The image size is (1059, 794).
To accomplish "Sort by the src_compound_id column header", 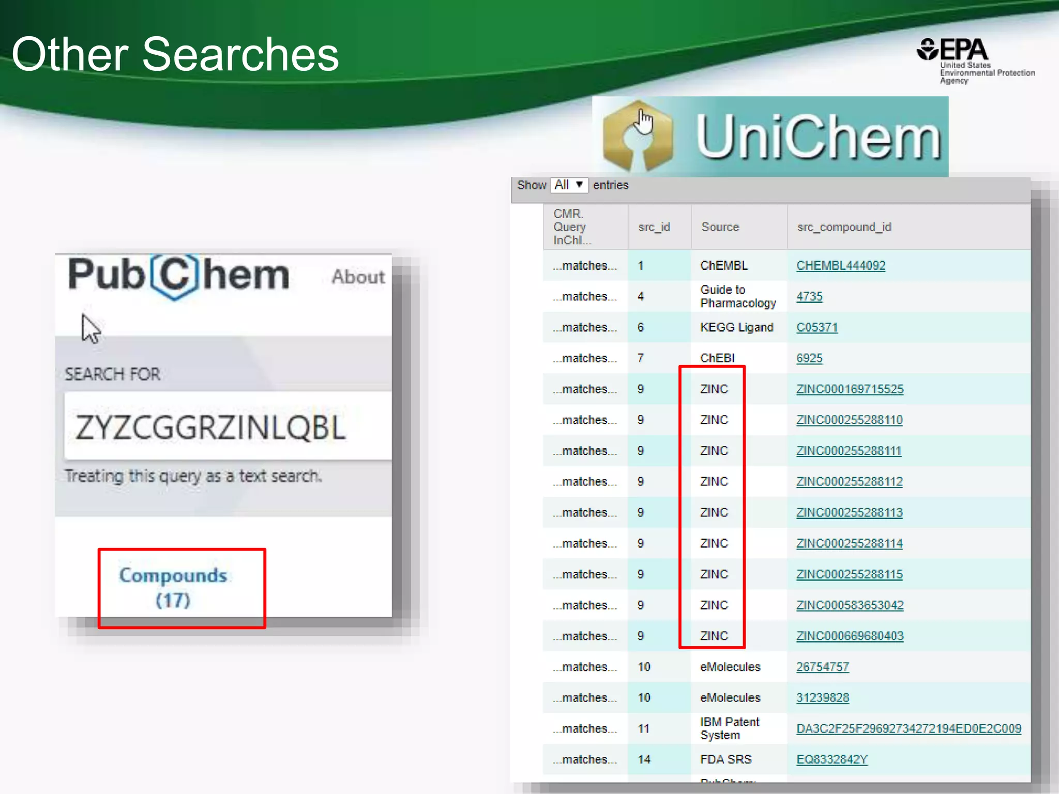I will [844, 227].
